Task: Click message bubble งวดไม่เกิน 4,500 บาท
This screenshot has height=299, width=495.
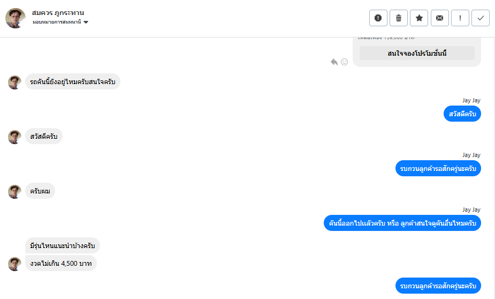Action: tap(61, 264)
